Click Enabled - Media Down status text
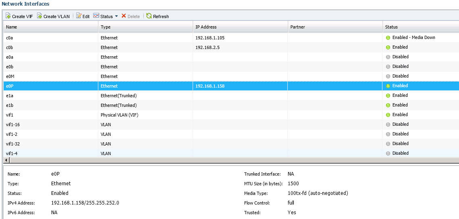 tap(413, 37)
